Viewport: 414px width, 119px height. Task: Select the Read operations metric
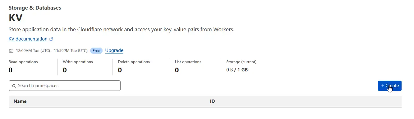(23, 66)
